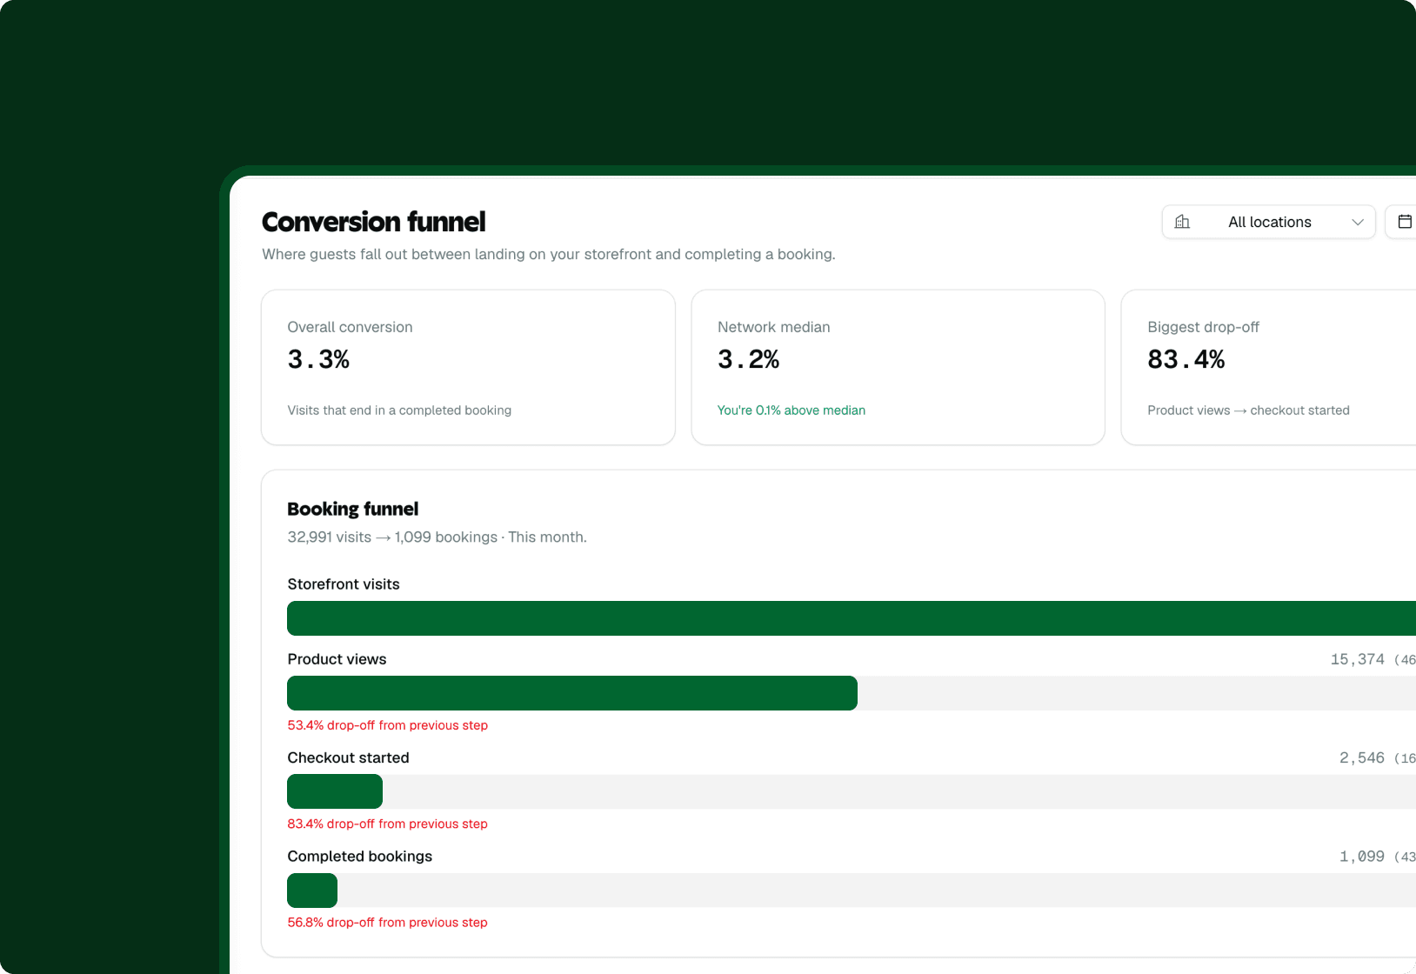Open the All locations dropdown
Viewport: 1416px width, 974px height.
(x=1268, y=222)
